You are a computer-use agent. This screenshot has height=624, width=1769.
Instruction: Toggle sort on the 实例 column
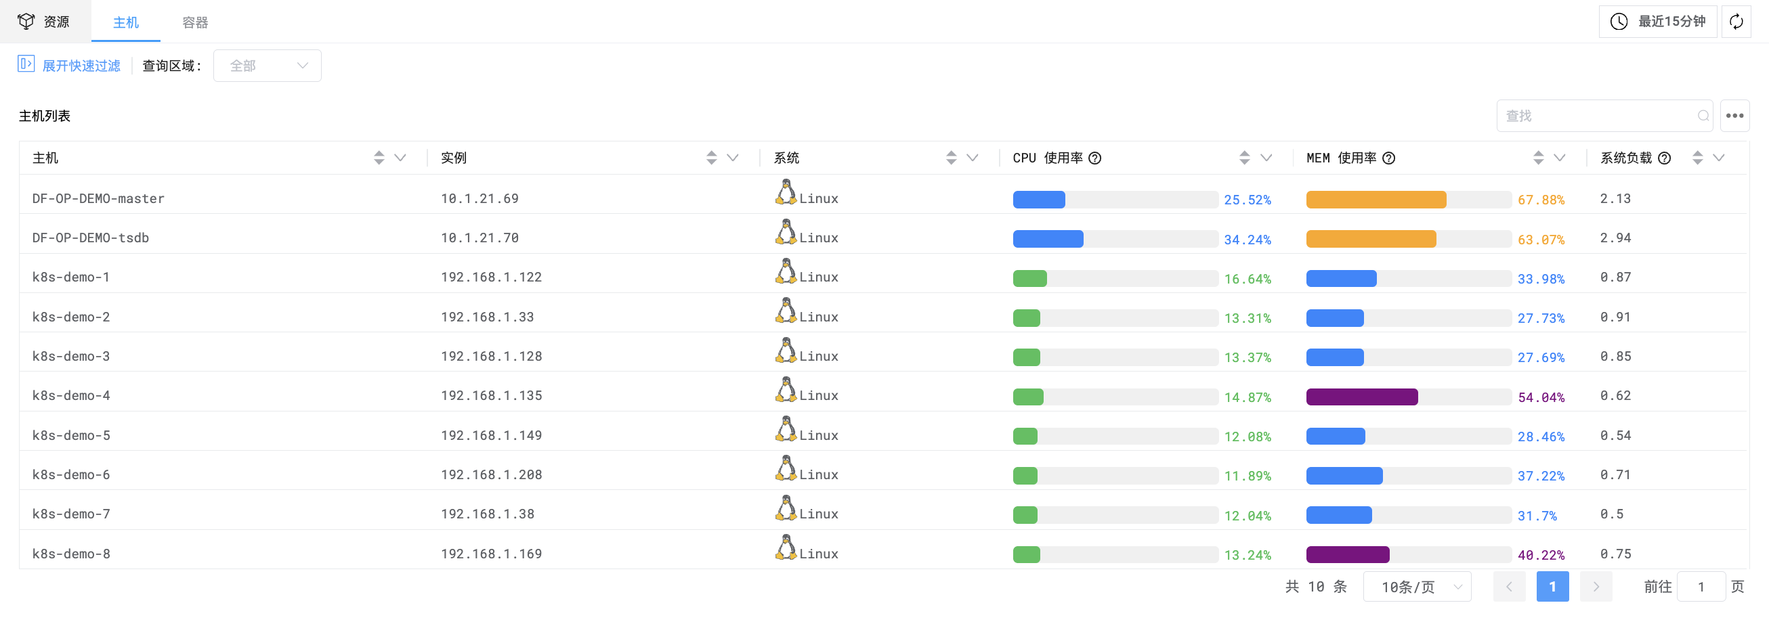710,158
